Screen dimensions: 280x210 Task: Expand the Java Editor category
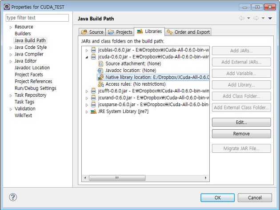11,61
